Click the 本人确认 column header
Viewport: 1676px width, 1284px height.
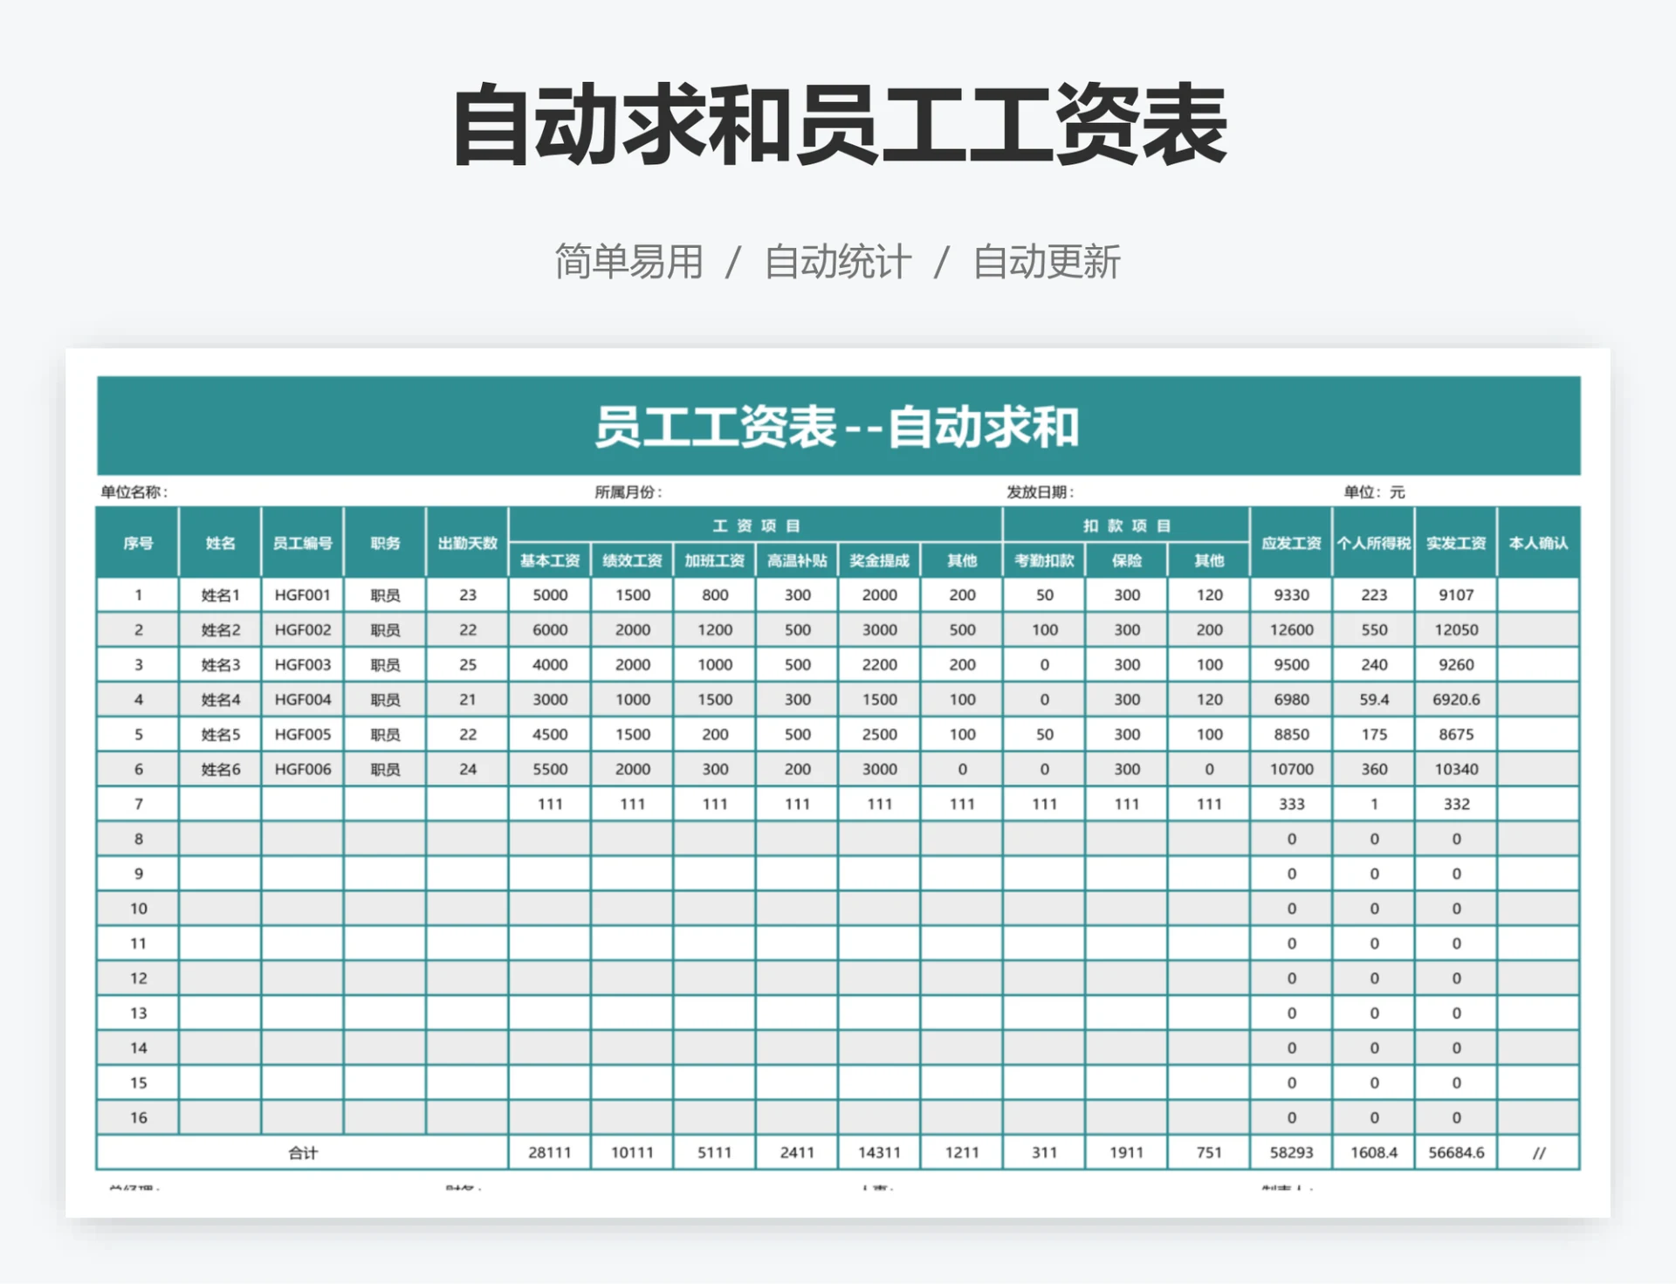click(1539, 544)
